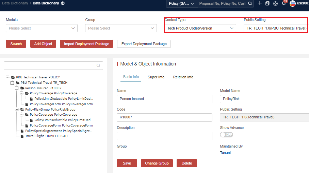Image resolution: width=309 pixels, height=173 pixels.
Task: Click the Import Deployment Package button
Action: coord(86,44)
